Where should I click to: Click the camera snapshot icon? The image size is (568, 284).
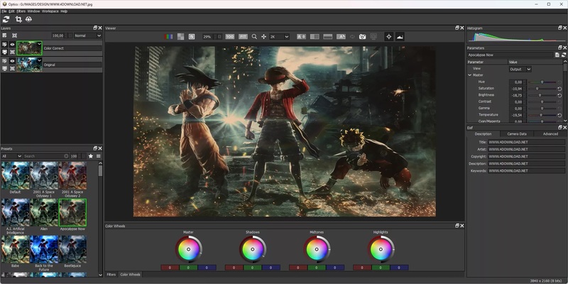pyautogui.click(x=362, y=37)
